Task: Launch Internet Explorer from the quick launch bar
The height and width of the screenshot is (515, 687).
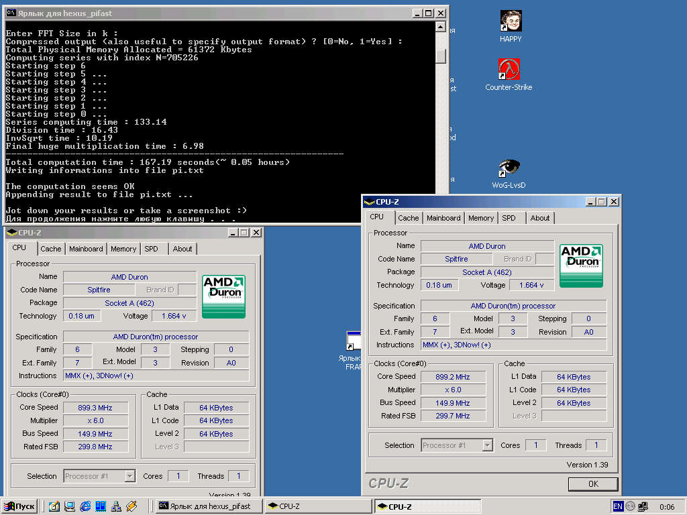Action: [85, 506]
